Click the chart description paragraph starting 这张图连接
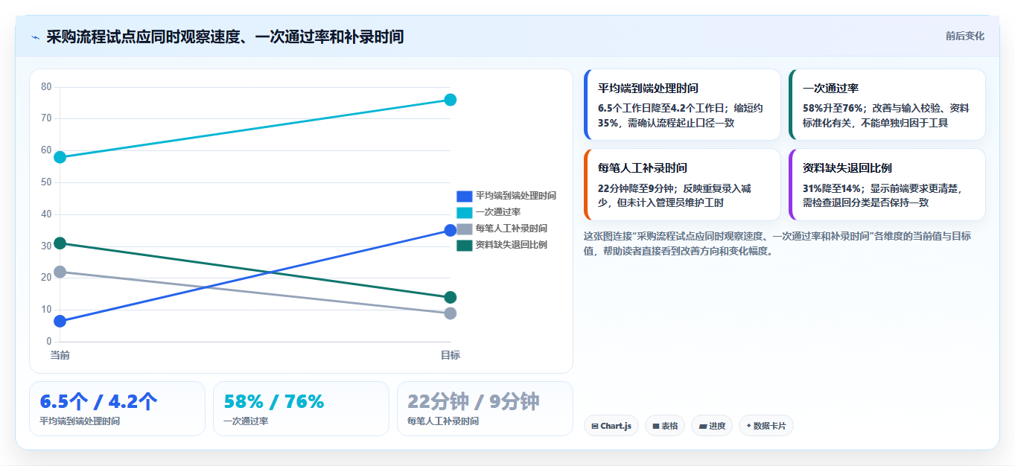1015x466 pixels. [x=777, y=243]
